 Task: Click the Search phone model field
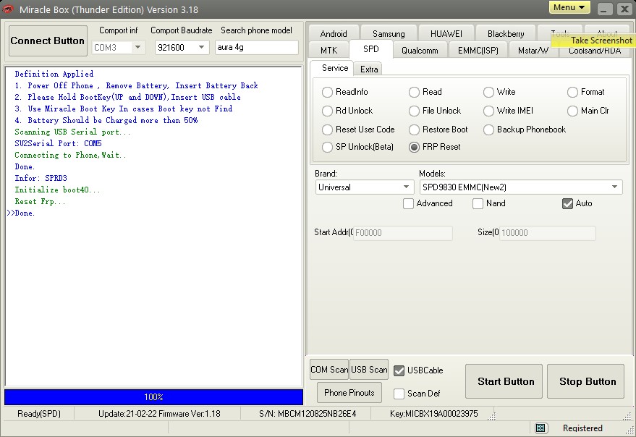tap(256, 47)
